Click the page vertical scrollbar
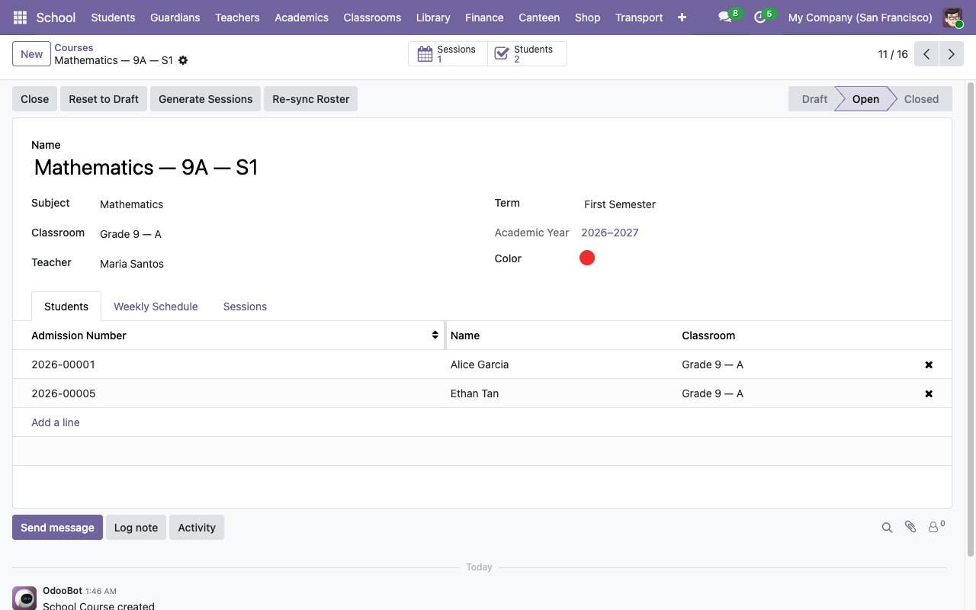 (971, 320)
